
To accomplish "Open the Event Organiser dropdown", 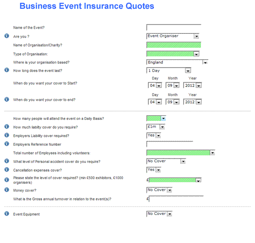I will point(173,36).
